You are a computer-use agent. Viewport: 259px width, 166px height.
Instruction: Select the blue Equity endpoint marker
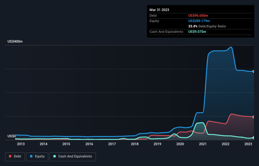254,71
